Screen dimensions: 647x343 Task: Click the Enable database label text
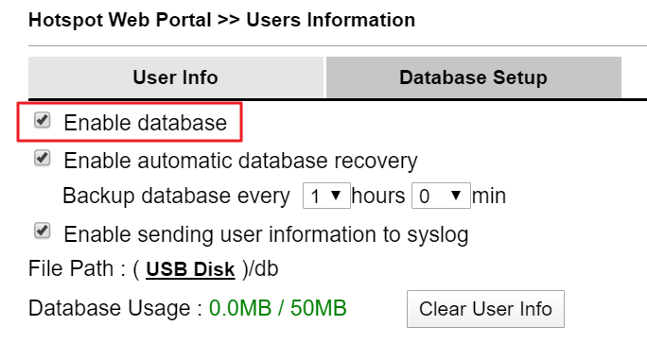coord(146,123)
